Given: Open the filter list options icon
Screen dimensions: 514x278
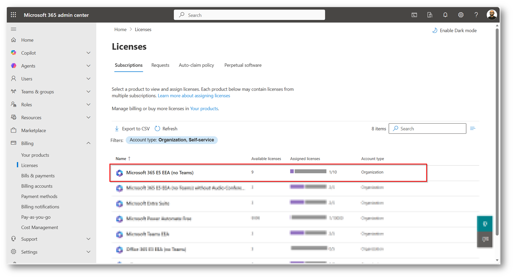Looking at the screenshot, I should click(x=473, y=129).
